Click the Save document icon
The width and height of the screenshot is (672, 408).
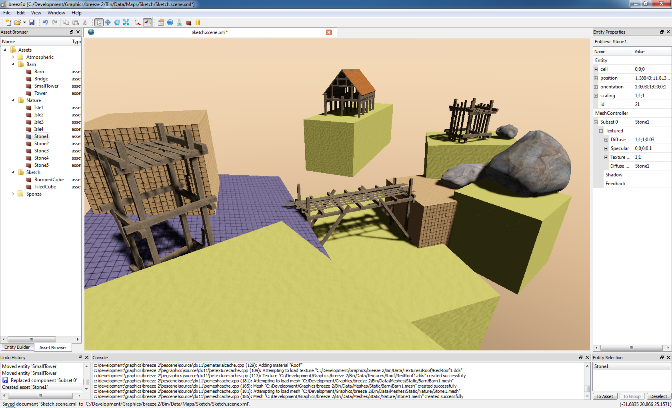[x=32, y=23]
